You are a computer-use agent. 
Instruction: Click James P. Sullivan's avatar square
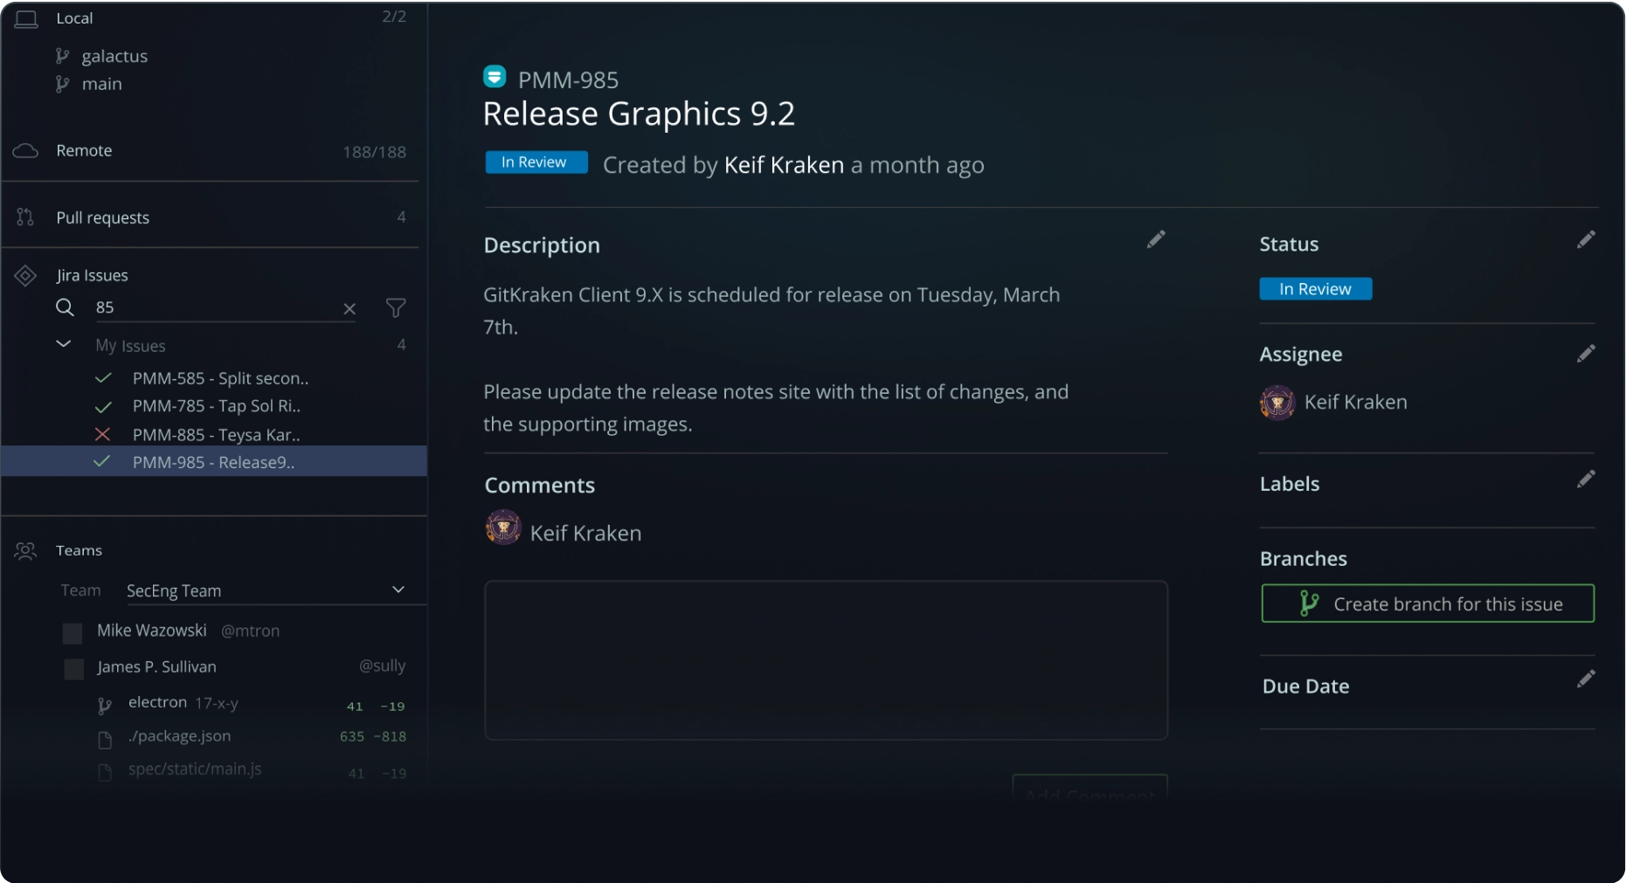[74, 669]
